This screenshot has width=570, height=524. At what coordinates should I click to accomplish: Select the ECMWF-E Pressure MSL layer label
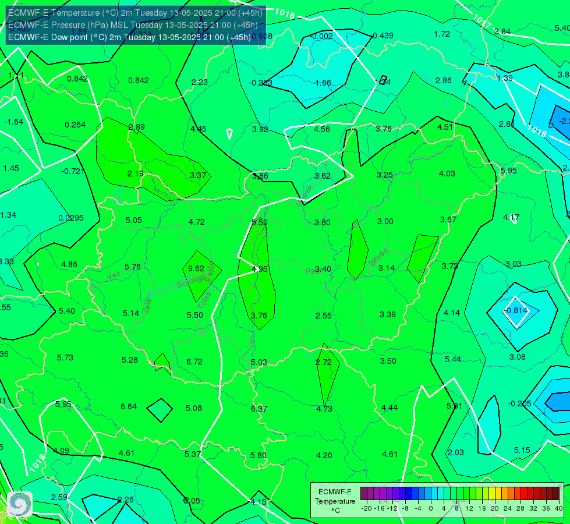[133, 25]
